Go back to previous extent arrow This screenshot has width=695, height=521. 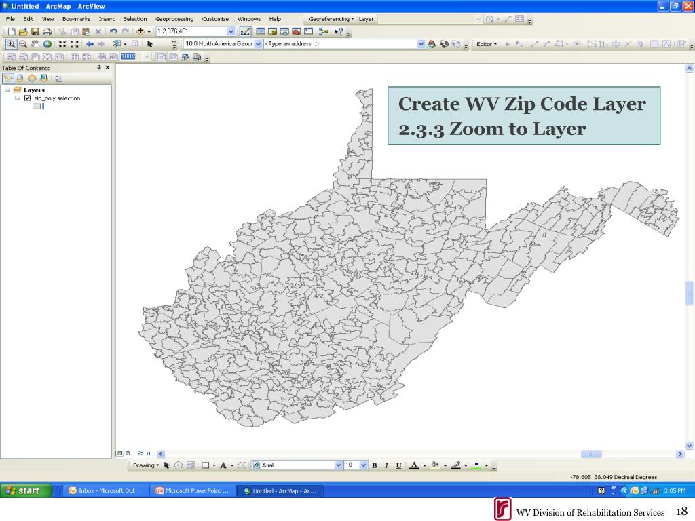pos(90,44)
